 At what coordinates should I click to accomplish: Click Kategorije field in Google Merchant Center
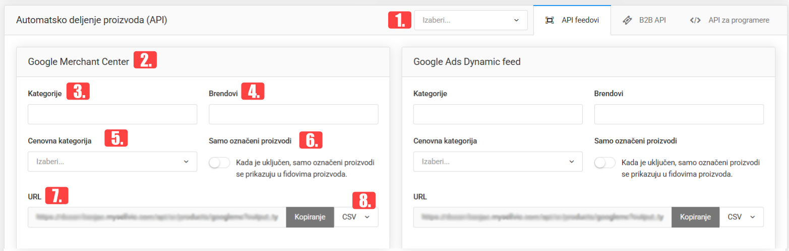(x=112, y=114)
